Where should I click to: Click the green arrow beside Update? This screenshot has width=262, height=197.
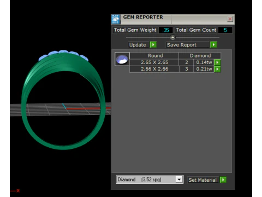[153, 45]
